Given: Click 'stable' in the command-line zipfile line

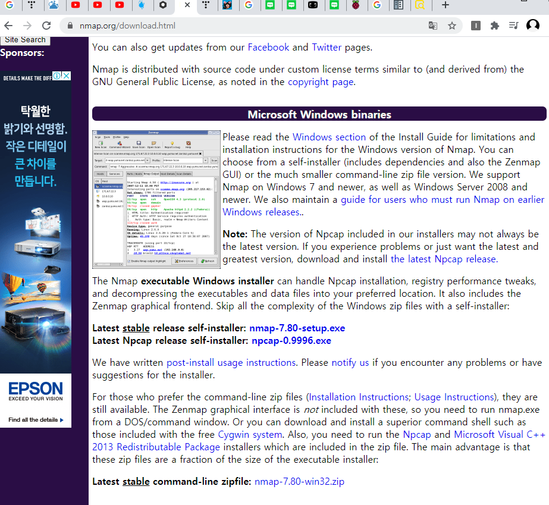Looking at the screenshot, I should pyautogui.click(x=136, y=482).
